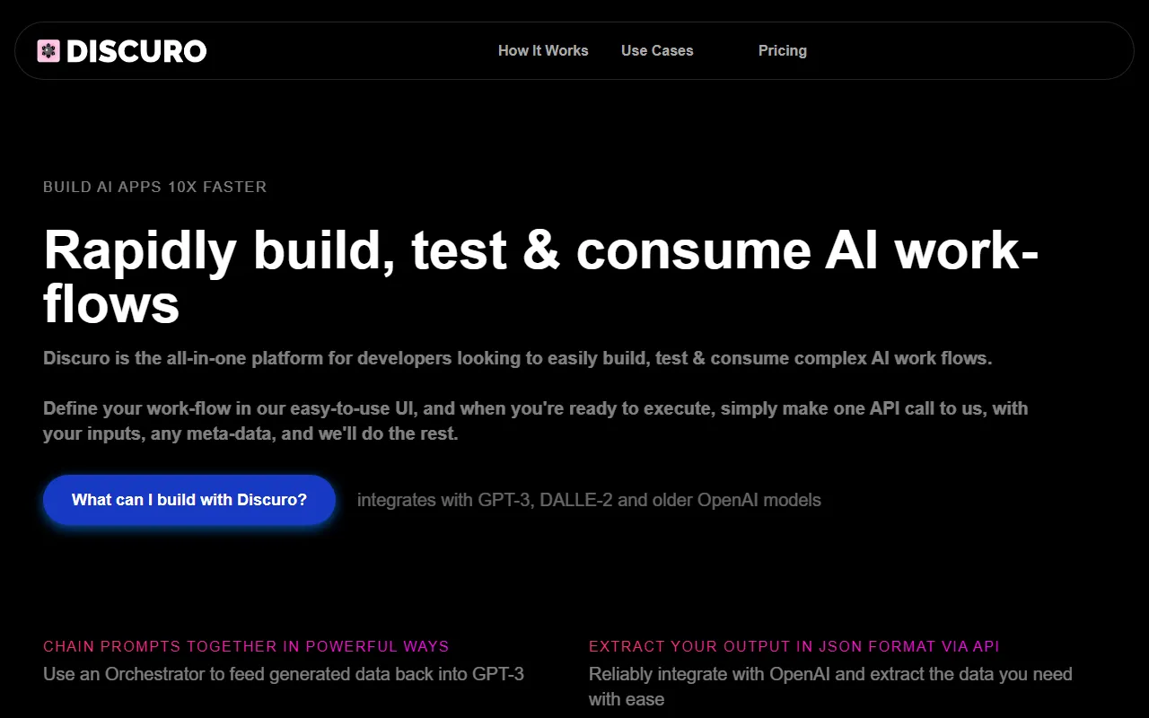Click the pink flower Discuro logo icon
The height and width of the screenshot is (718, 1149).
pyautogui.click(x=48, y=51)
